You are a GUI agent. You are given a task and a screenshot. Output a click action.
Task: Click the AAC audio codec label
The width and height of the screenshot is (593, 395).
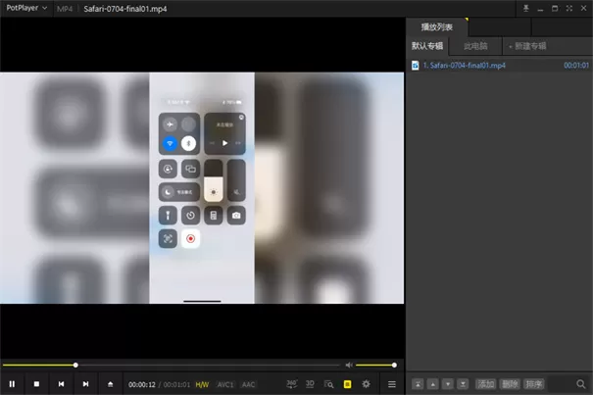tap(248, 384)
